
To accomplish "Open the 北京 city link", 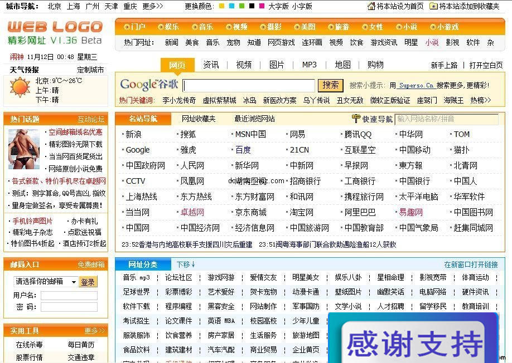I will pyautogui.click(x=54, y=6).
